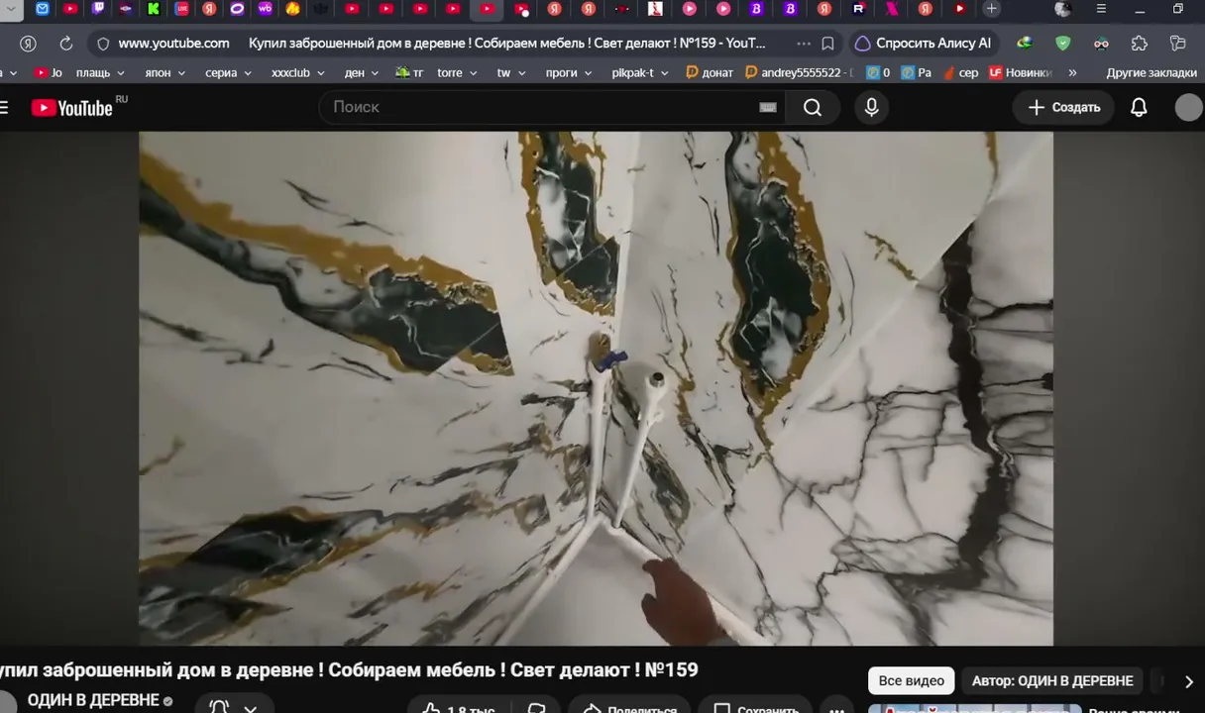This screenshot has height=713, width=1205.
Task: Open the 'Новинки' bookmark
Action: [1020, 73]
